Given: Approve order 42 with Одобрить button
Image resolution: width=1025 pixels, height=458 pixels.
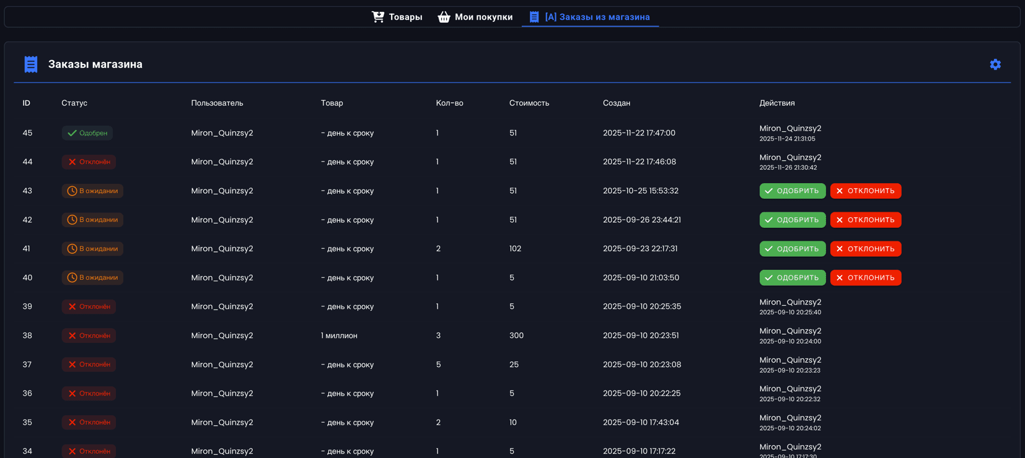Looking at the screenshot, I should (792, 220).
